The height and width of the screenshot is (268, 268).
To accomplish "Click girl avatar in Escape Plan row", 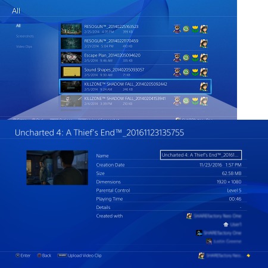I will point(204,58).
